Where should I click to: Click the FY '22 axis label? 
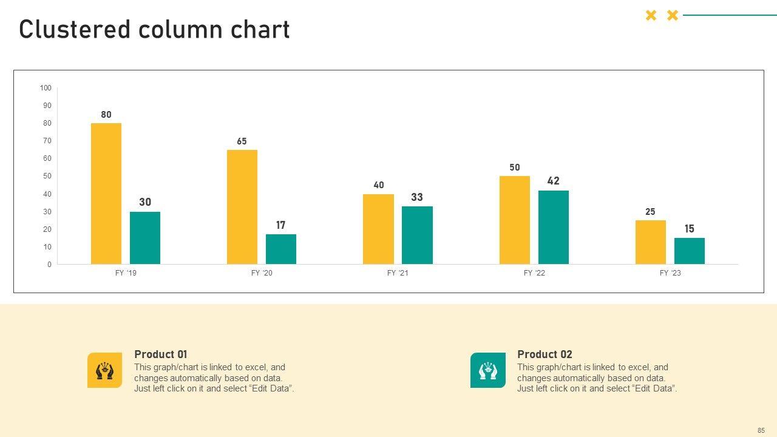[x=534, y=273]
